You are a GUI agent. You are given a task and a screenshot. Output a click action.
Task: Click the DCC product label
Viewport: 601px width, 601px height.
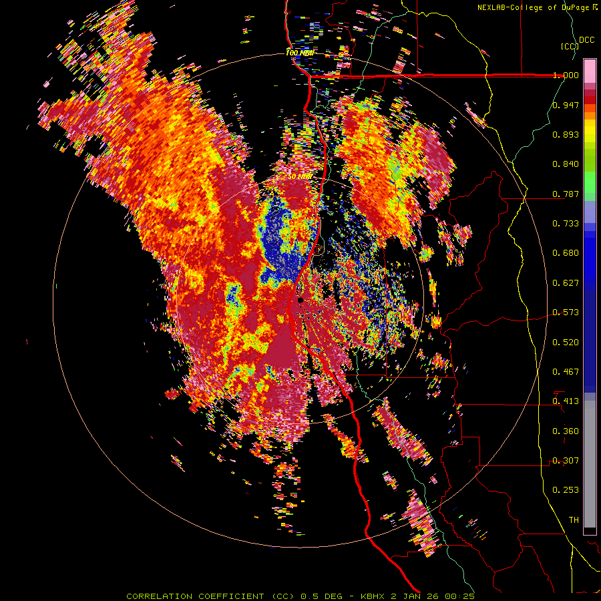[x=586, y=40]
